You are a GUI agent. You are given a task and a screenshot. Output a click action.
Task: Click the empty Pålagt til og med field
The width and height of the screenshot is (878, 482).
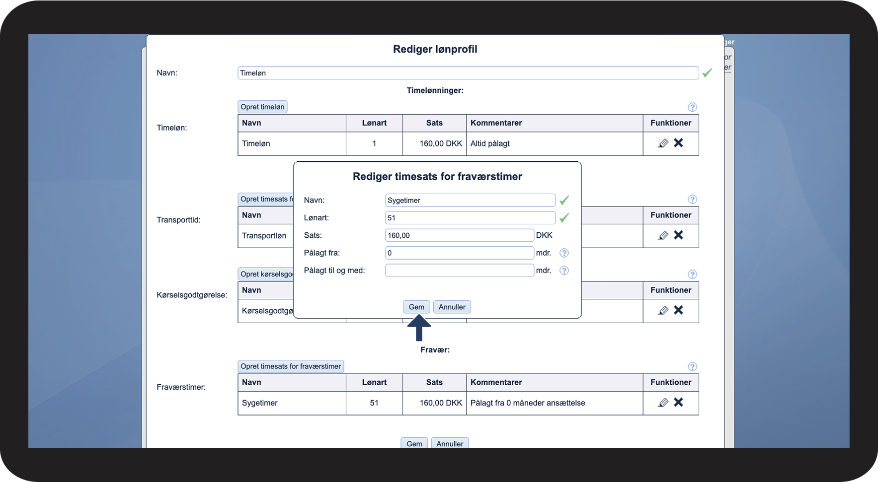(x=459, y=271)
